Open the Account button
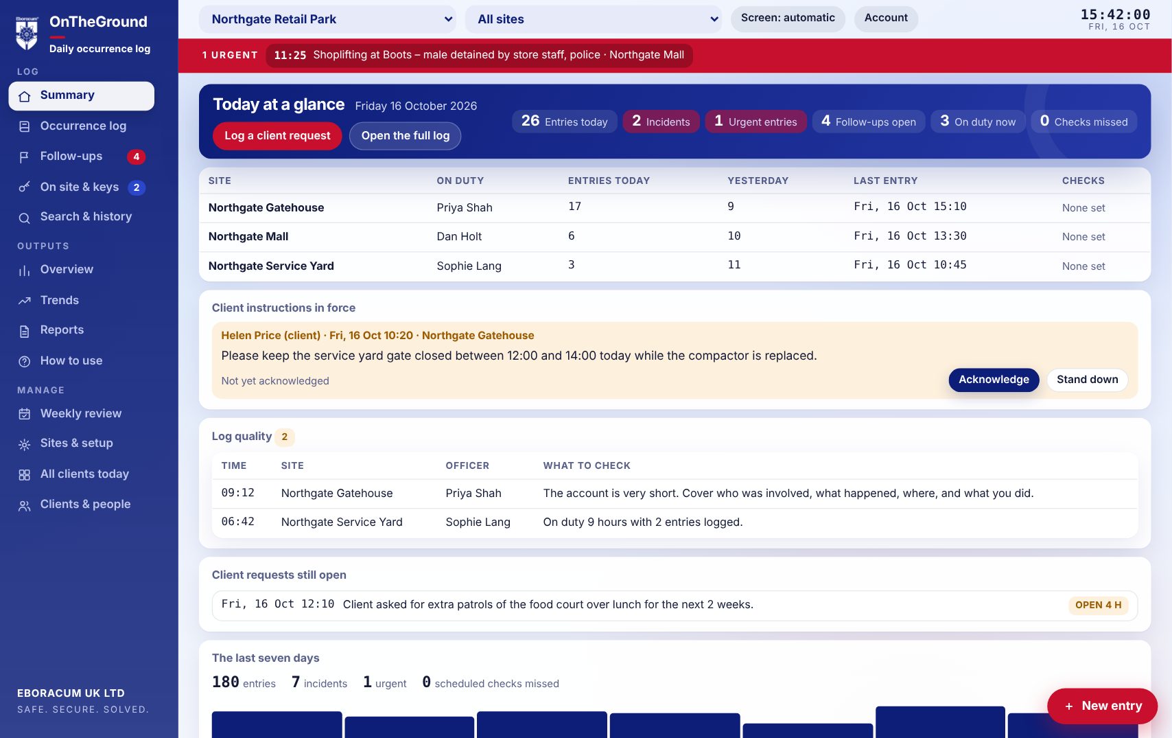Screen dimensions: 1172x738 click(886, 19)
